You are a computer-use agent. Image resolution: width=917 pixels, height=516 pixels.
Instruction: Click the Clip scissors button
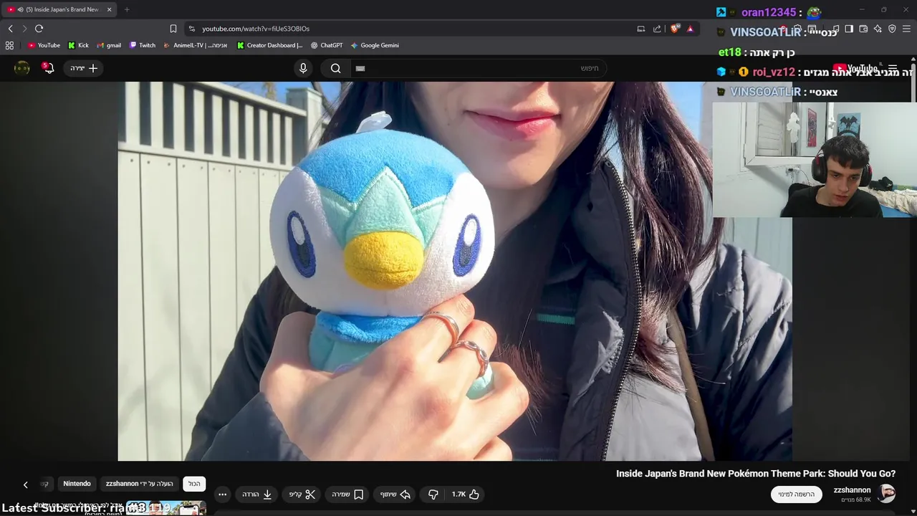pos(302,494)
